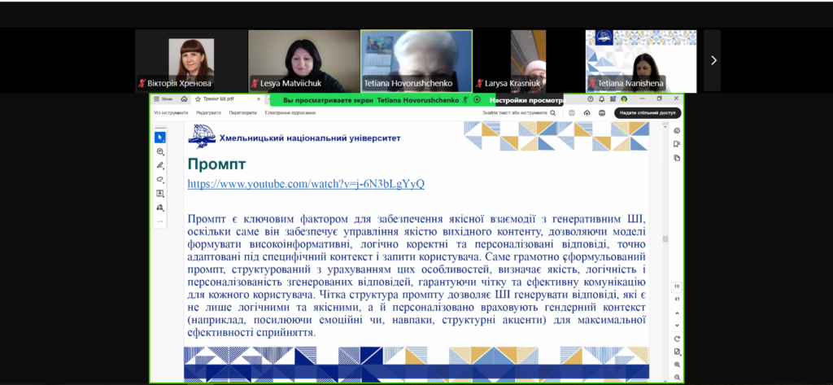Viewport: 833px width, 385px height.
Task: Click the search field Знайти текст або інструменти
Action: pyautogui.click(x=517, y=112)
